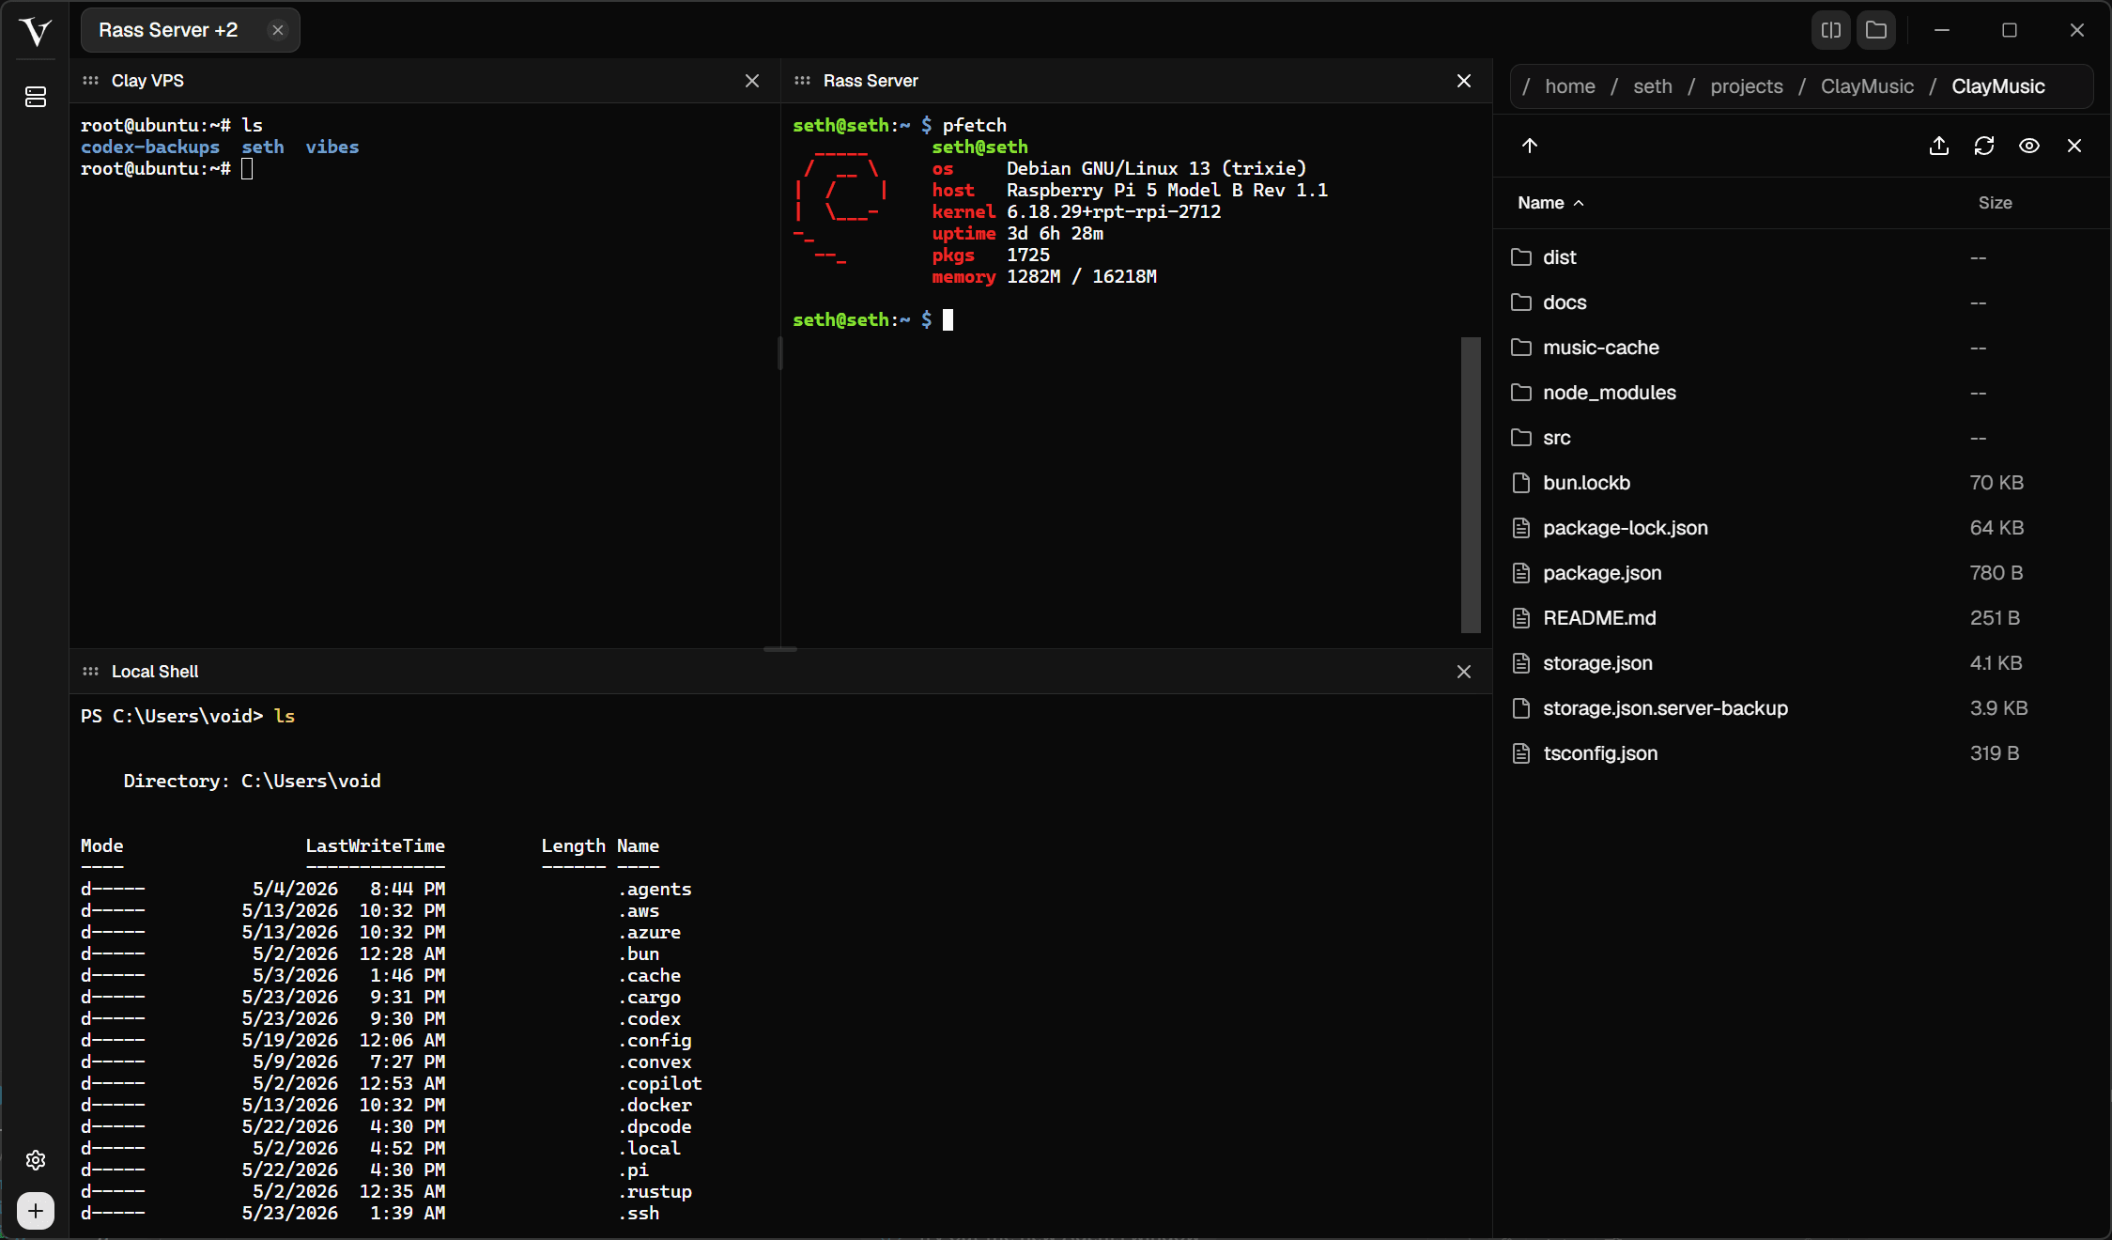The width and height of the screenshot is (2112, 1240).
Task: Click the bun.lockb file icon
Action: [x=1521, y=483]
